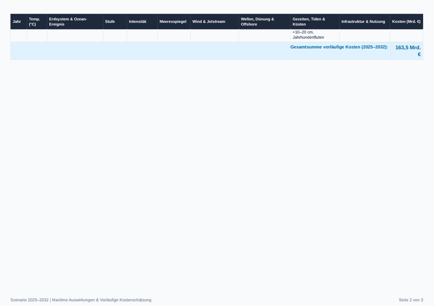Select the Infrastruktur & Nutzung header

click(x=365, y=22)
